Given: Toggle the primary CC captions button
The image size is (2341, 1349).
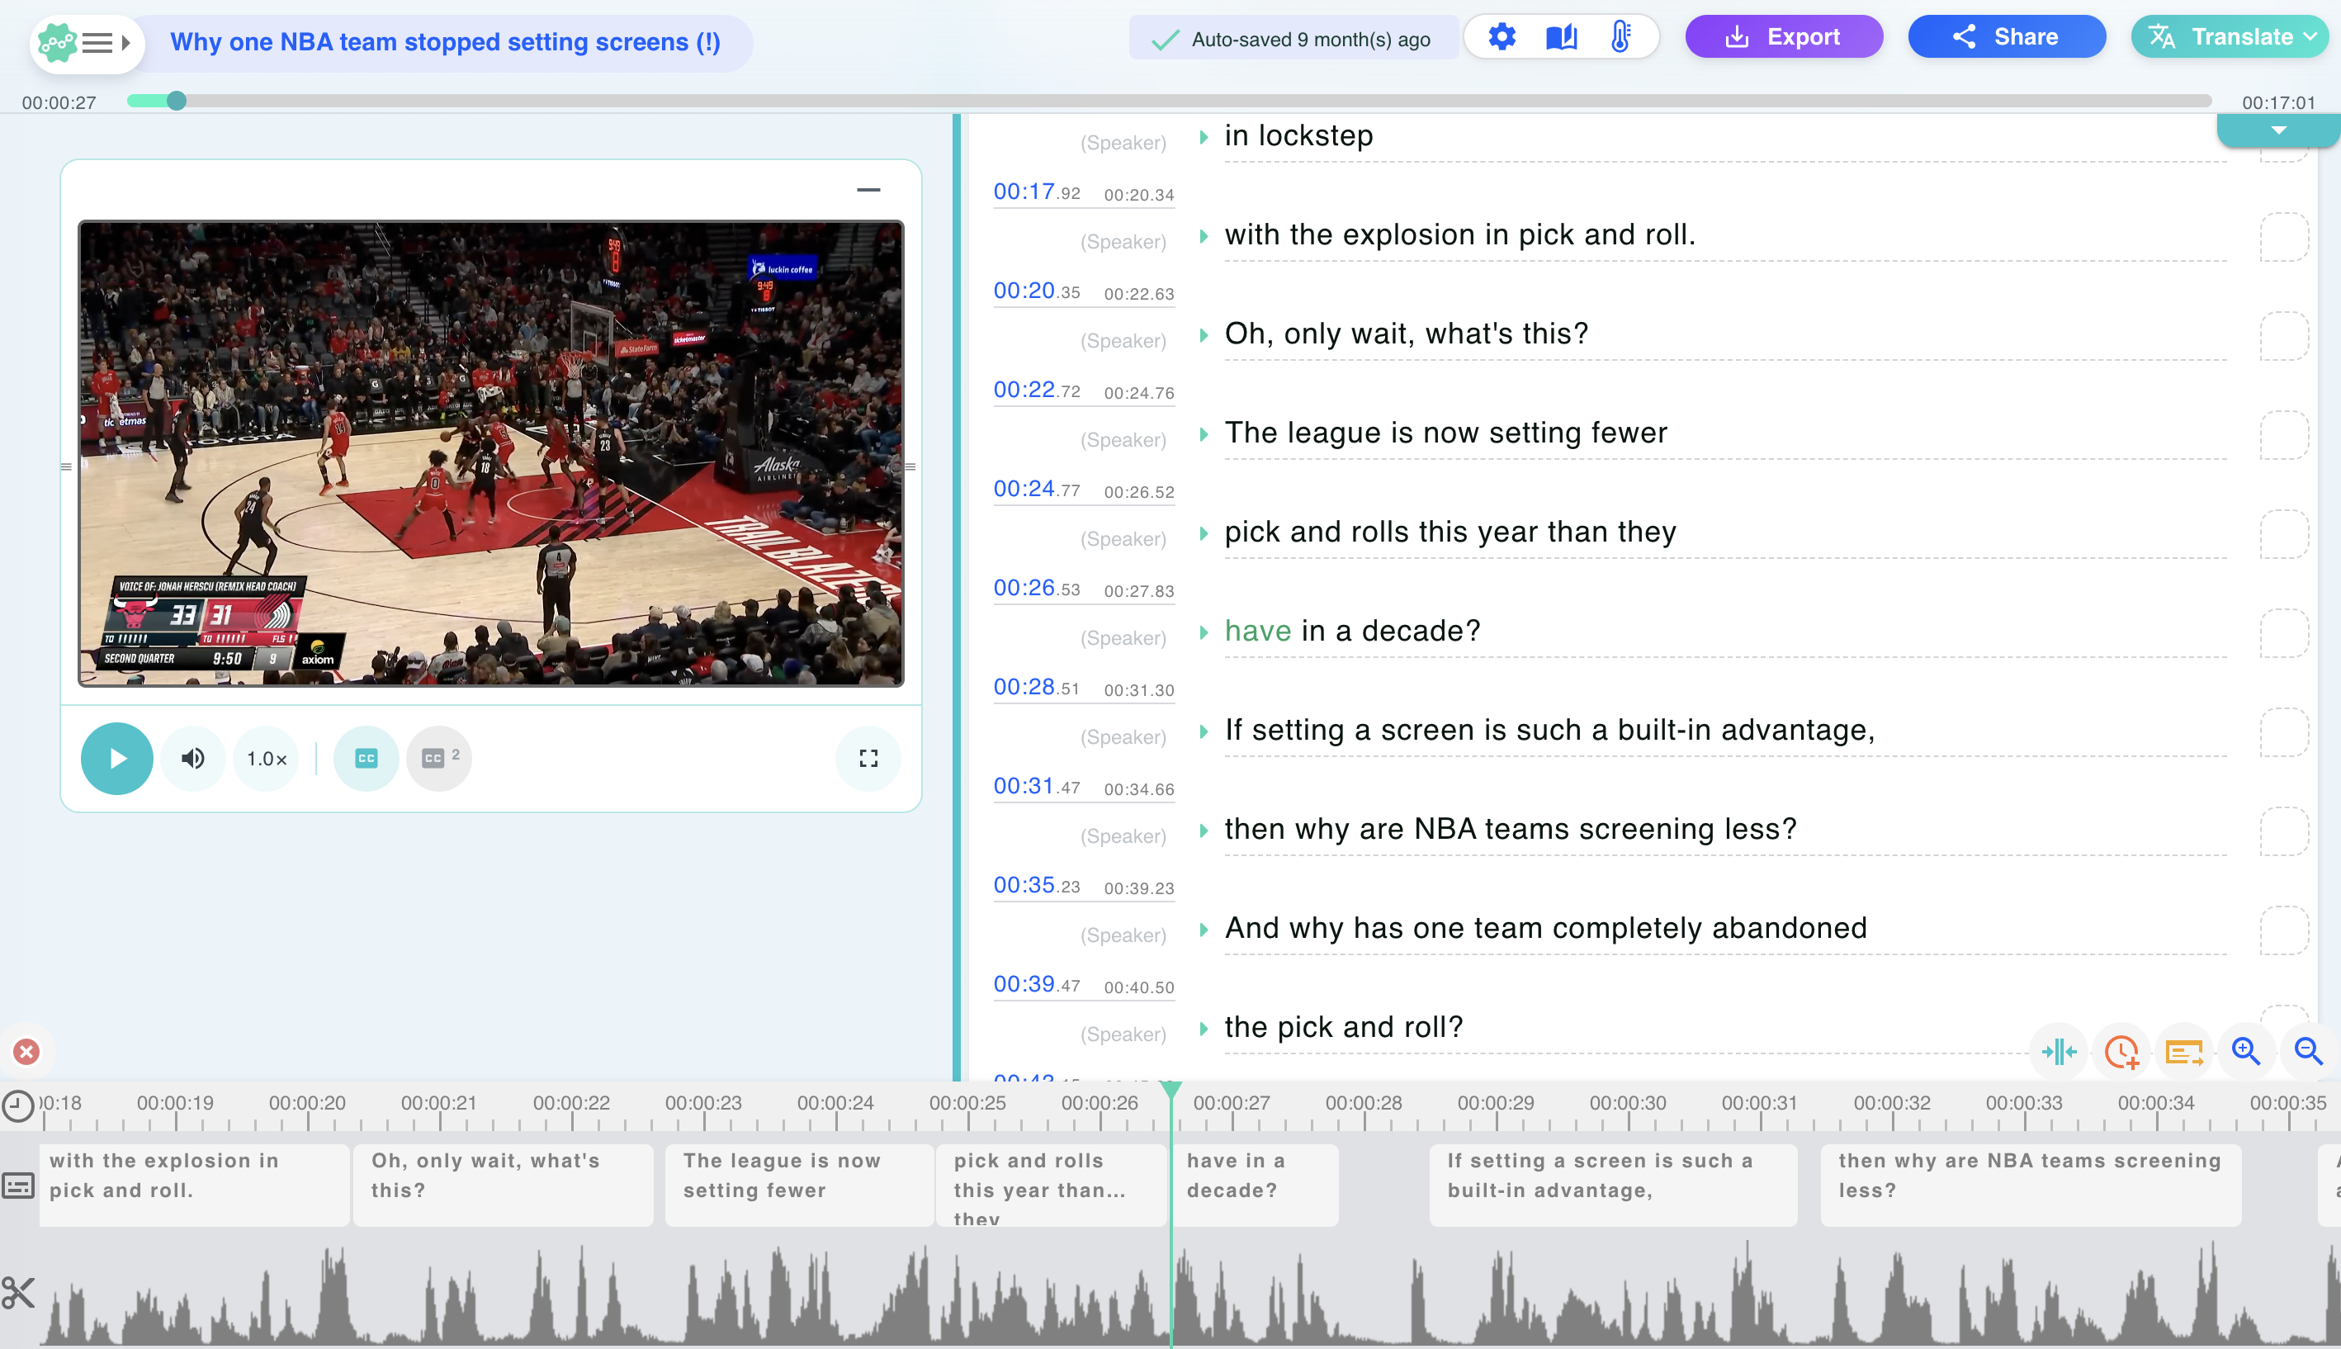Looking at the screenshot, I should pyautogui.click(x=366, y=759).
